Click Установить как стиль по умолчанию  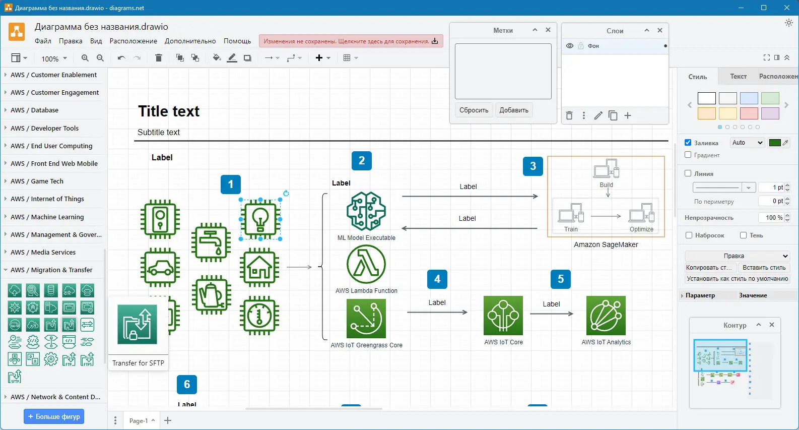point(738,279)
